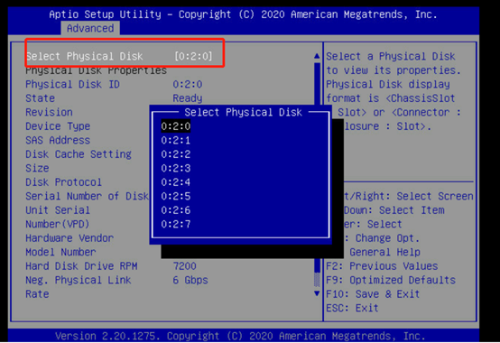Click the F10: Save & Exit hint

click(x=373, y=294)
